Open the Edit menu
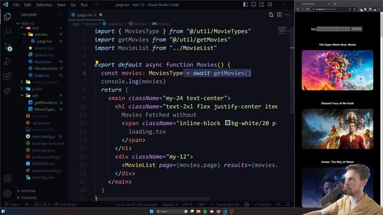The height and width of the screenshot is (215, 383). point(28,5)
